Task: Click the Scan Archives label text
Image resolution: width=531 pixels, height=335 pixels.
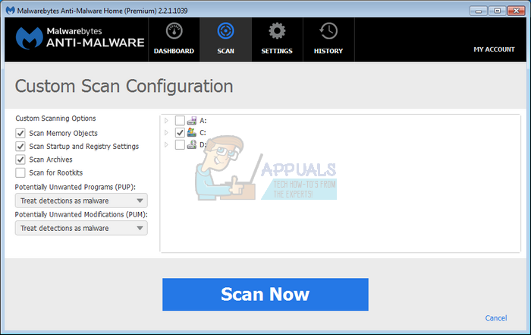Action: [51, 160]
